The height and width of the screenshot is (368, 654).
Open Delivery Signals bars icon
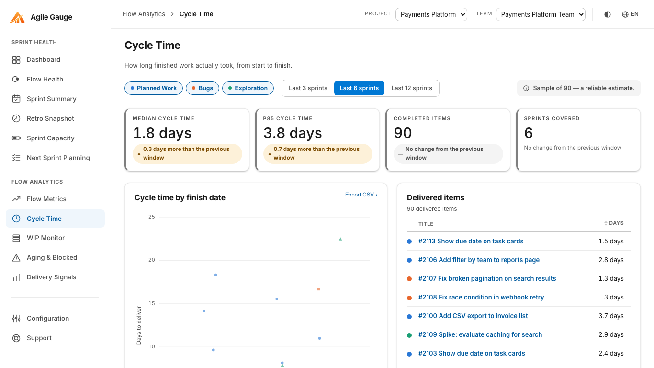(x=16, y=277)
